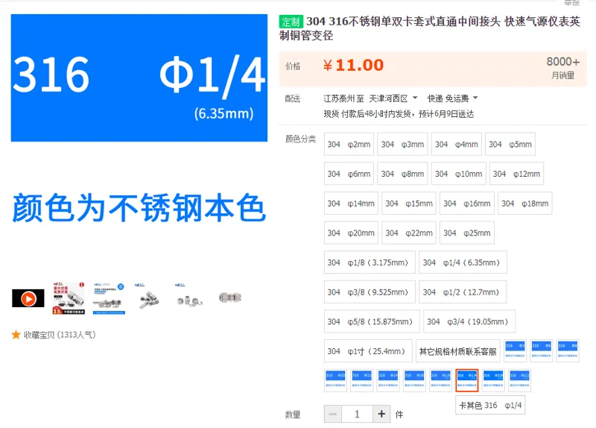Select the 304 φ2mm option
This screenshot has height=428, width=596.
point(349,144)
